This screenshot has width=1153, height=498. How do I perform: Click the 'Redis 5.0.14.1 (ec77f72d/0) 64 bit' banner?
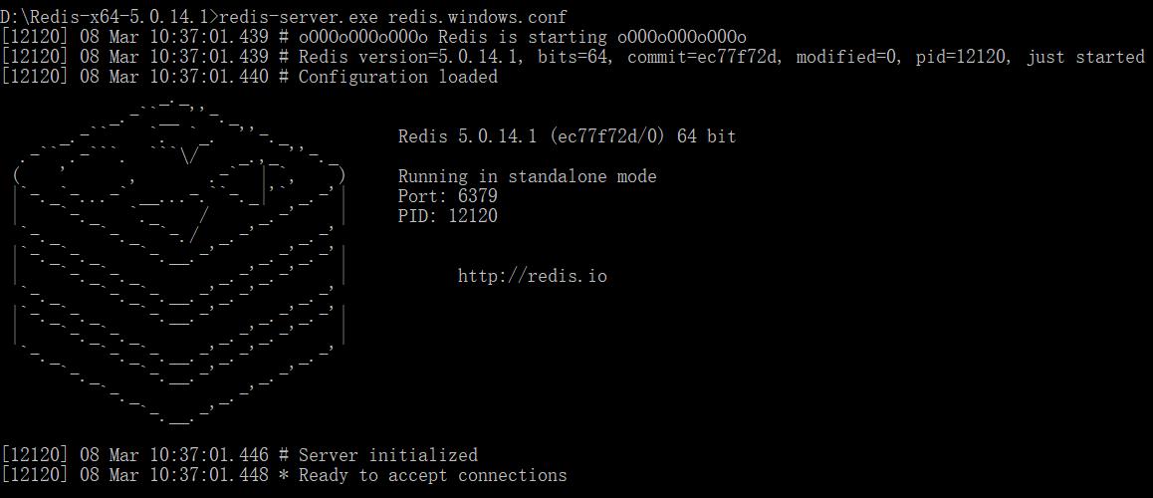pos(567,136)
